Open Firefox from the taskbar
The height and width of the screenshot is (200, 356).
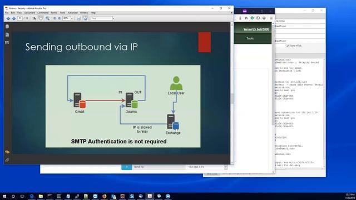coord(104,196)
